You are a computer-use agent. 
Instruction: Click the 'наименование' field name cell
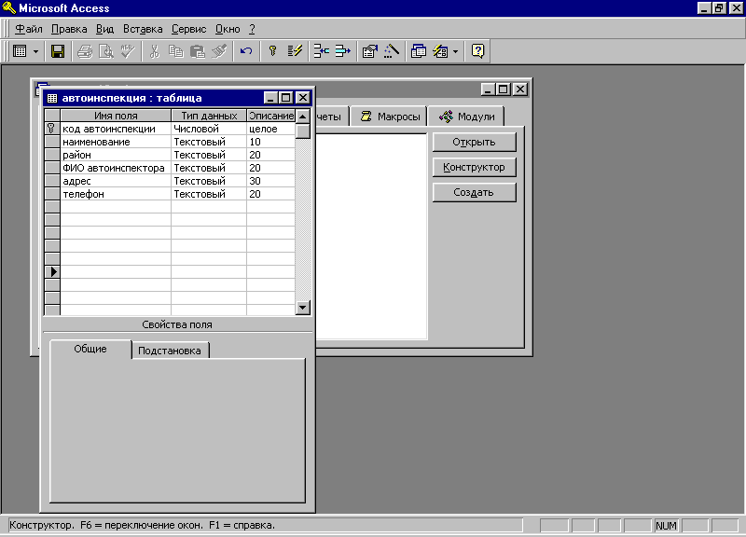tap(116, 142)
